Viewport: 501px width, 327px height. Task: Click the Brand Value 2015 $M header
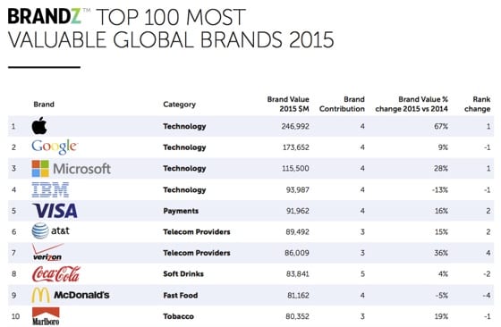[x=288, y=104]
